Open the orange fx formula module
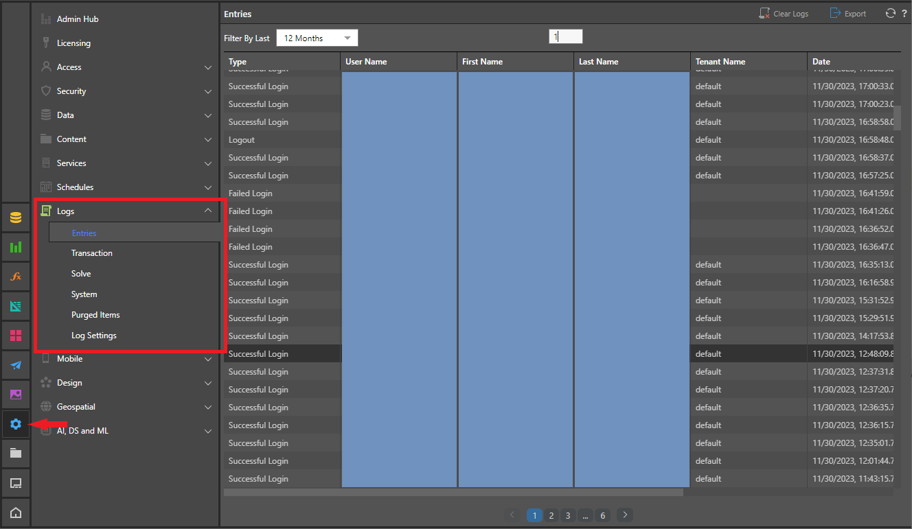Image resolution: width=912 pixels, height=529 pixels. click(x=16, y=277)
